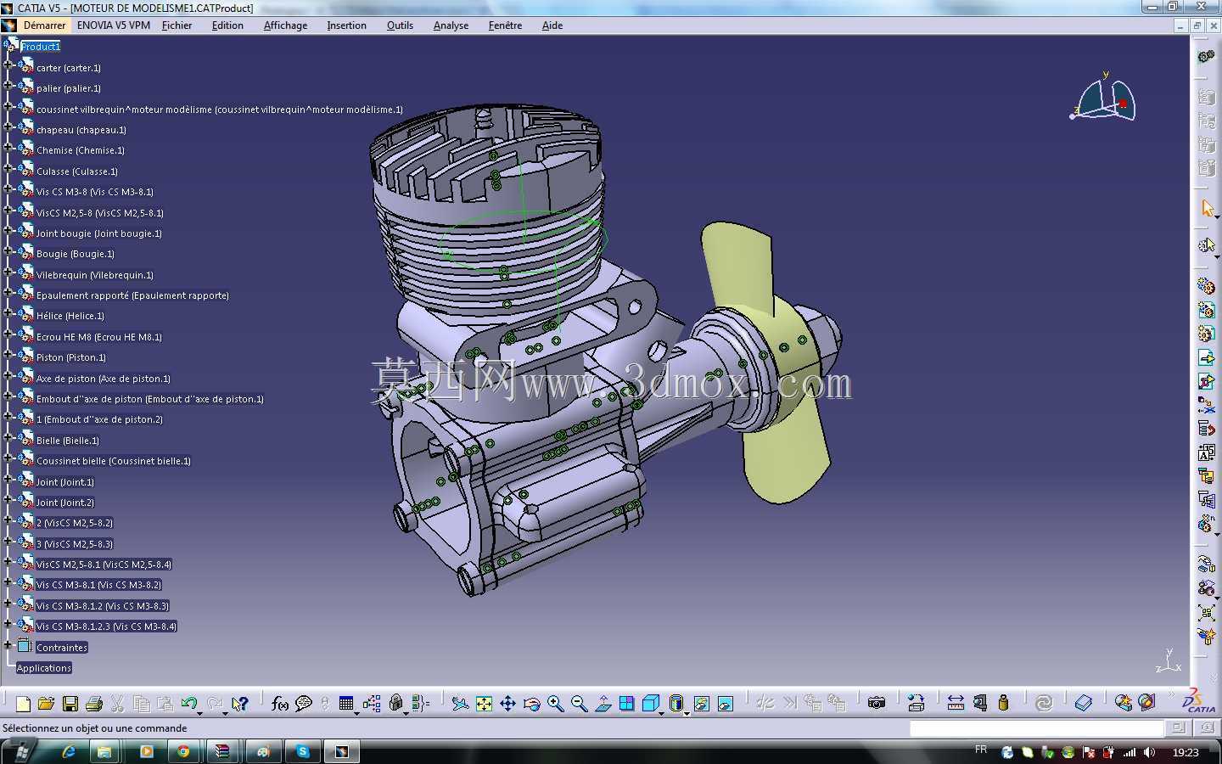Click the What's This help pointer icon
This screenshot has width=1222, height=764.
click(x=240, y=704)
